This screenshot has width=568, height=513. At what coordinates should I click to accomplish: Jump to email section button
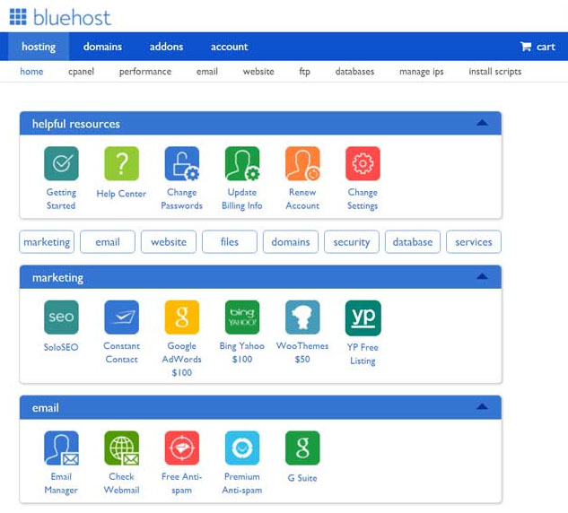pos(108,242)
